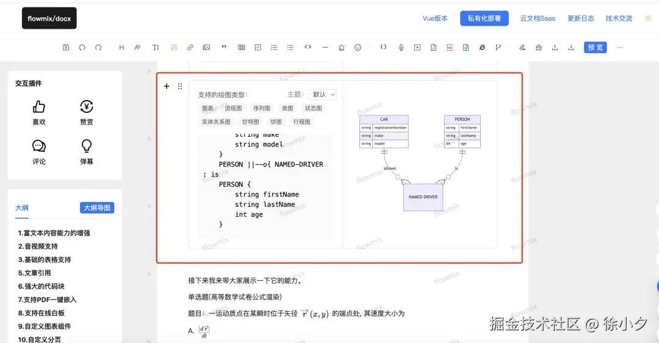Click the 喜欢 thumbs-up plugin
This screenshot has width=659, height=343.
point(39,112)
